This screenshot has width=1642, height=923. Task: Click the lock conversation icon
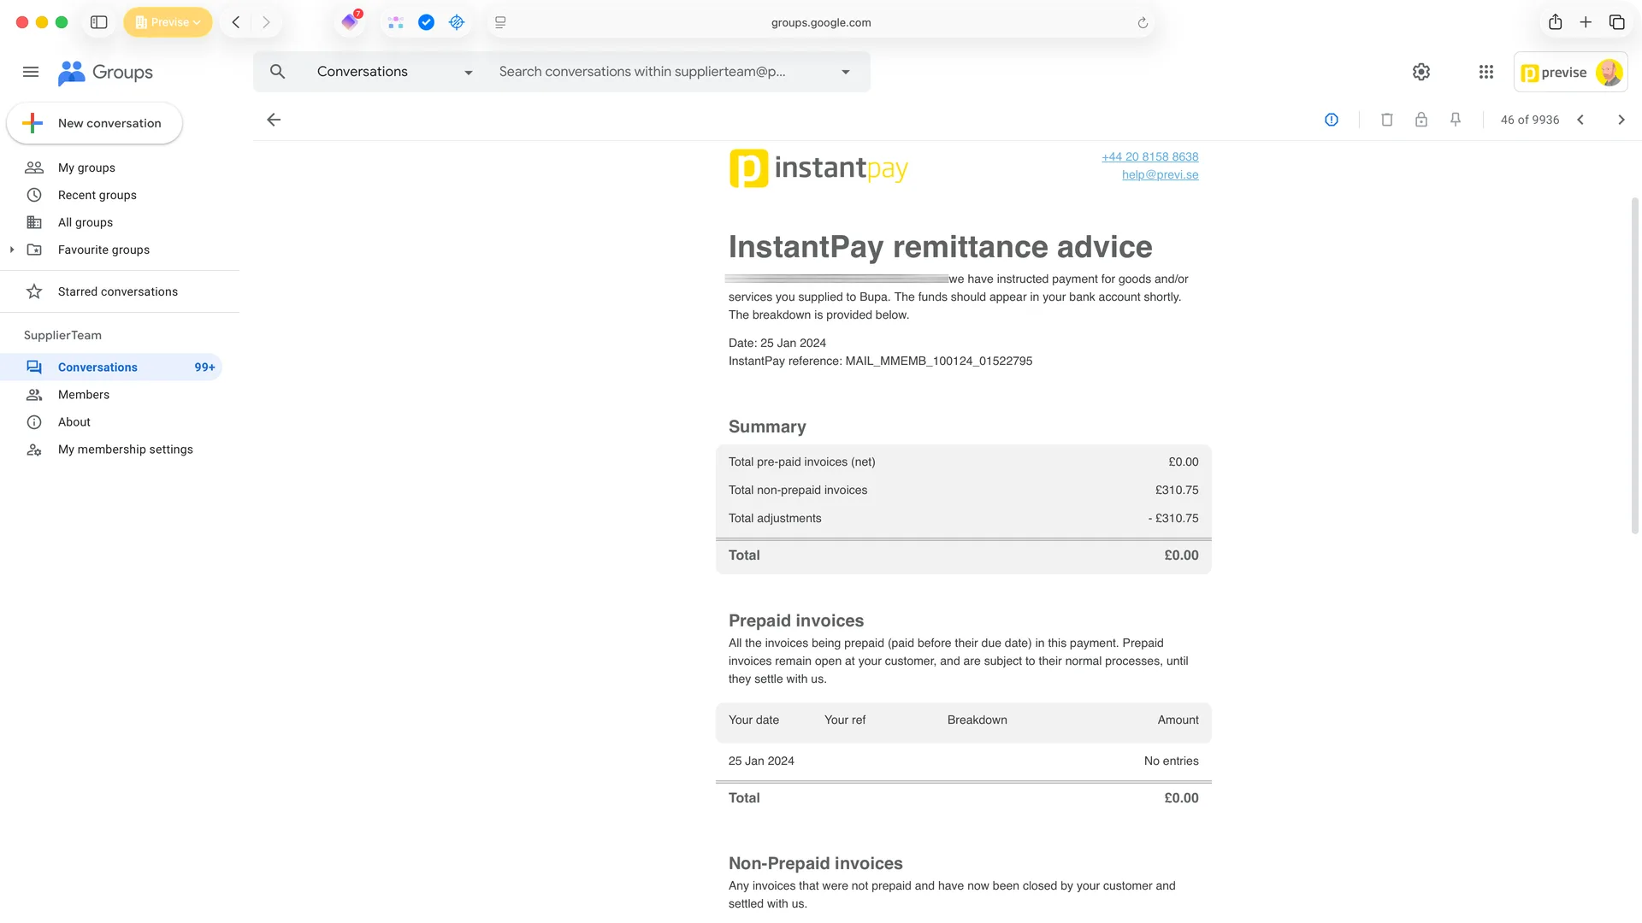[1421, 120]
